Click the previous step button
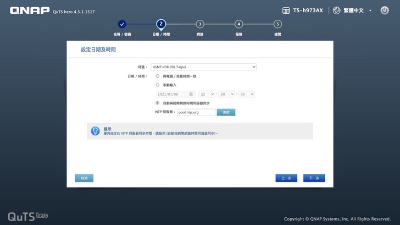The height and width of the screenshot is (225, 400). 286,178
